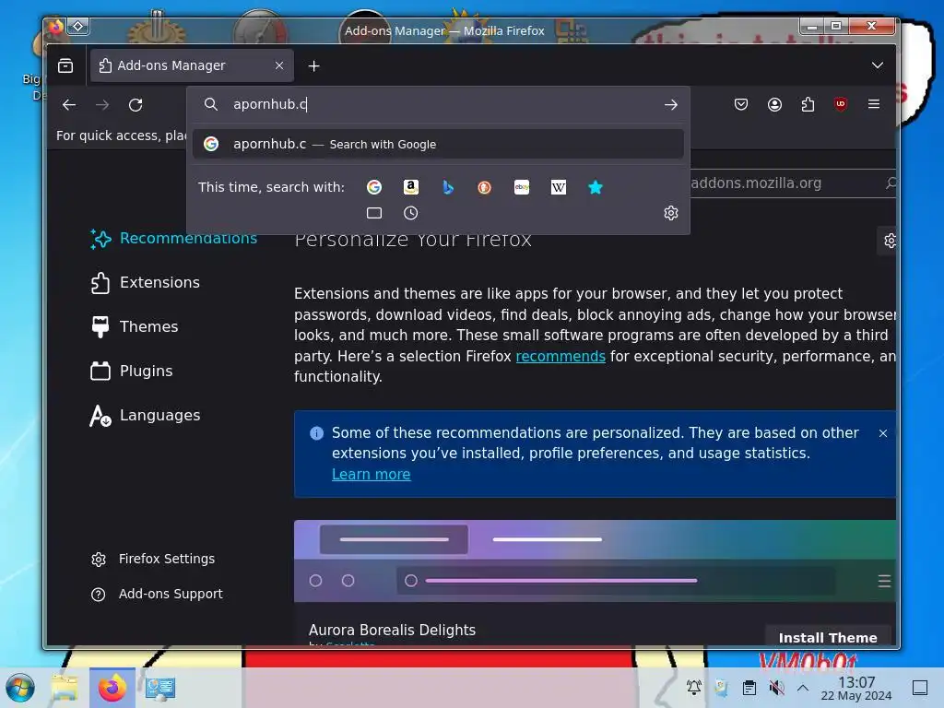Search in open tabs icon
The image size is (944, 708).
pyautogui.click(x=374, y=213)
